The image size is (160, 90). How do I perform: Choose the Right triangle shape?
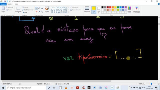click(52, 10)
